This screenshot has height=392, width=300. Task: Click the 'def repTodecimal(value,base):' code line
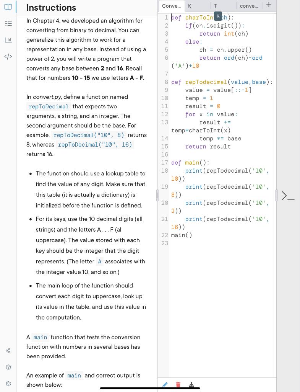click(x=222, y=82)
